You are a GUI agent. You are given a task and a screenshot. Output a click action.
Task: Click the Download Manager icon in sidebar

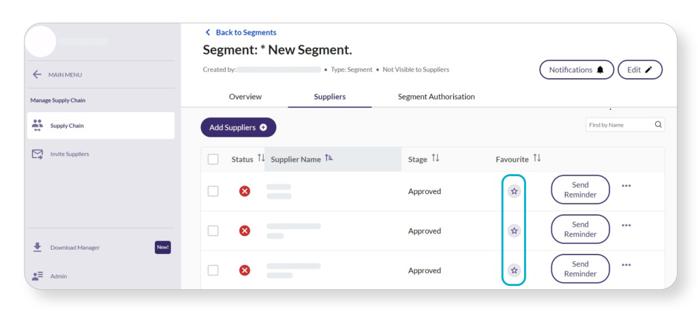click(x=37, y=247)
